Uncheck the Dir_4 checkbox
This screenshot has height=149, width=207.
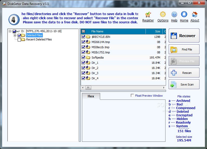[83, 78]
